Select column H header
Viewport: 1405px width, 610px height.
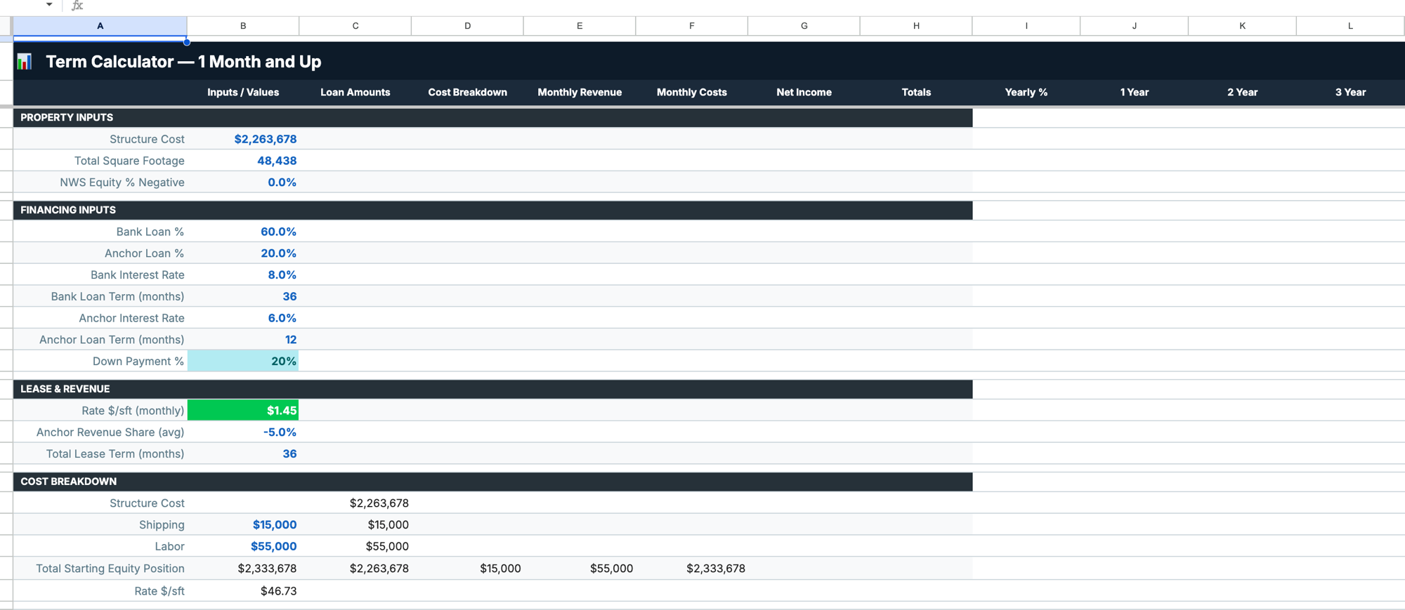tap(916, 26)
